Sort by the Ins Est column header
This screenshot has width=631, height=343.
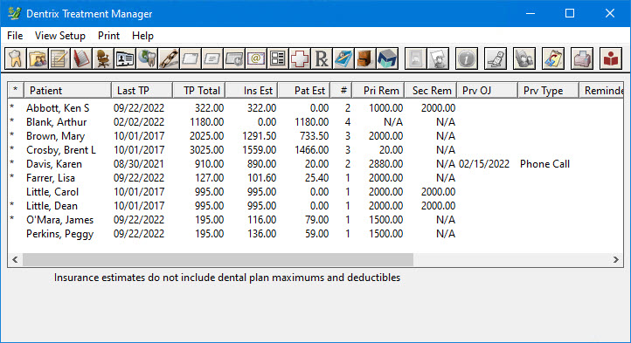pos(252,91)
